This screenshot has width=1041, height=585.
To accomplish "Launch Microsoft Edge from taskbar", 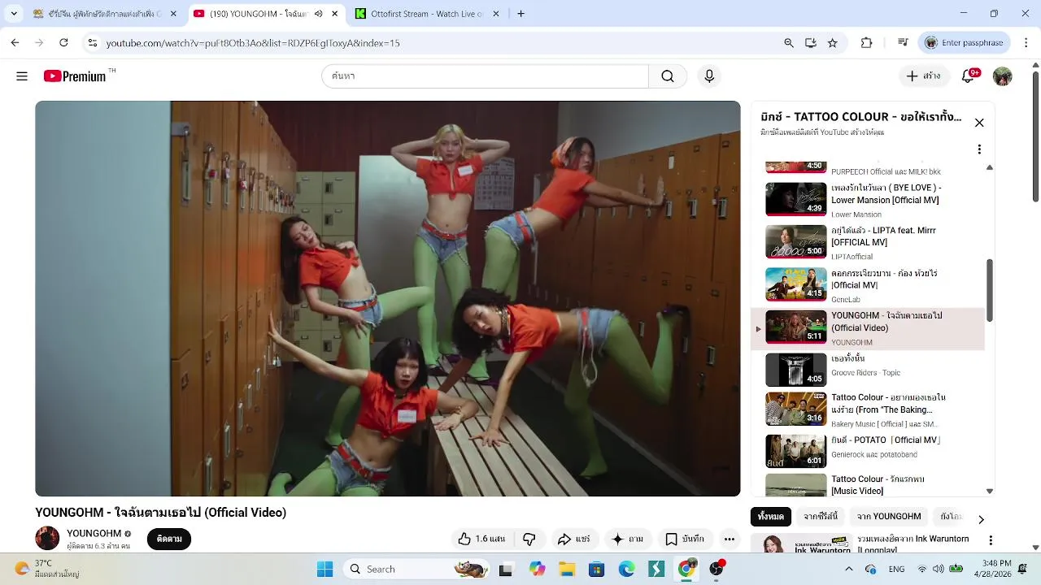I will click(626, 569).
